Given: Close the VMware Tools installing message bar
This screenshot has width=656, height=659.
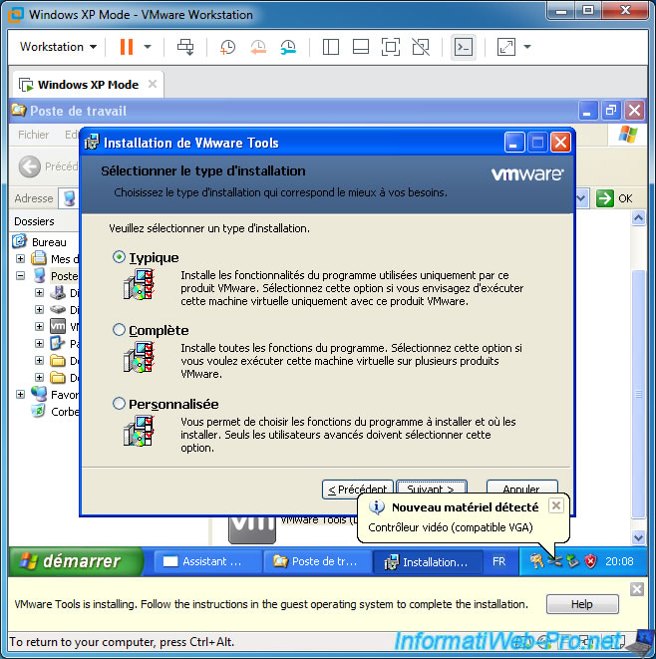Looking at the screenshot, I should tap(637, 589).
